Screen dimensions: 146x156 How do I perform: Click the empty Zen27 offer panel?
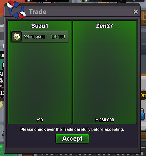[x=105, y=72]
